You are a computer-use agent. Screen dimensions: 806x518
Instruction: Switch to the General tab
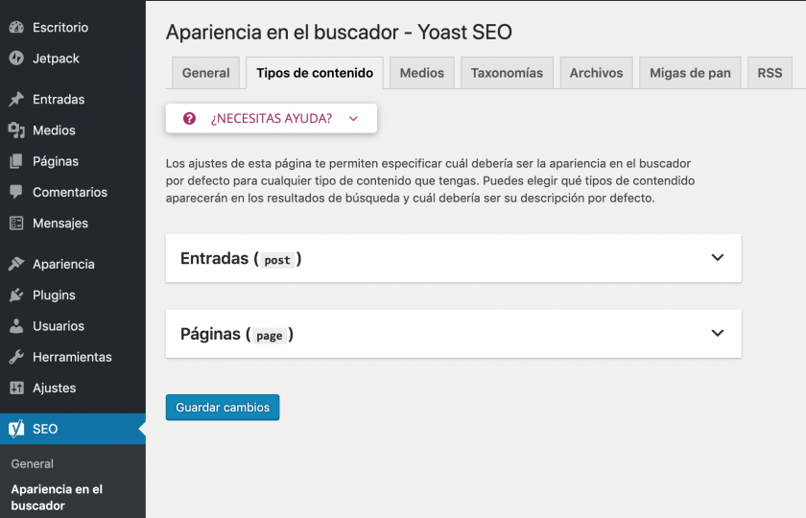(205, 73)
